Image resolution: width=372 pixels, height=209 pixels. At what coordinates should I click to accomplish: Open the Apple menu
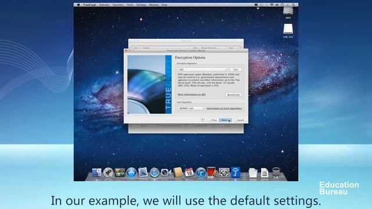coord(78,5)
